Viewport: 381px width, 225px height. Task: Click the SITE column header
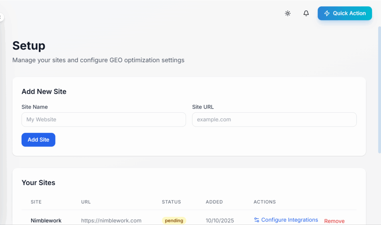pos(36,202)
